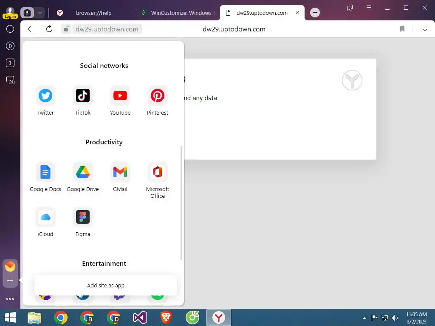Open Visual Studio from the taskbar
Image resolution: width=435 pixels, height=326 pixels.
(x=139, y=318)
